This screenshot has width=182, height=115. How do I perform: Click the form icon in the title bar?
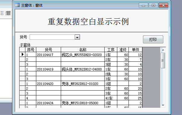point(18,5)
